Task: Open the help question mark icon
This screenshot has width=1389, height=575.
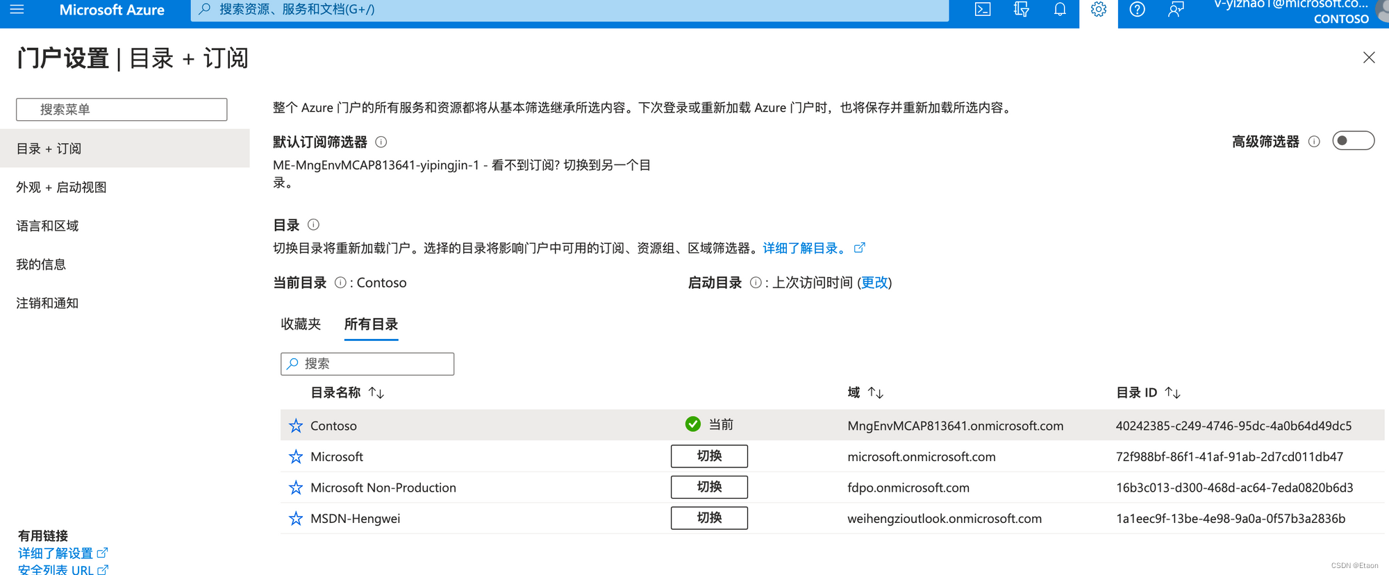Action: tap(1137, 9)
